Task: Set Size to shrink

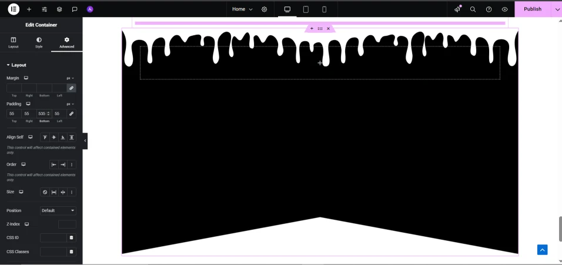Action: click(63, 192)
